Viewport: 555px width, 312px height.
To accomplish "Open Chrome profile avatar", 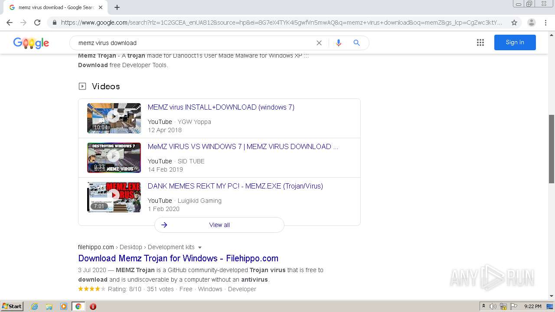I will 532,23.
